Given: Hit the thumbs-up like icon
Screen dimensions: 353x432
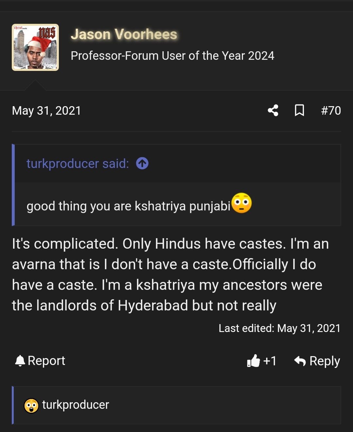Looking at the screenshot, I should 253,361.
